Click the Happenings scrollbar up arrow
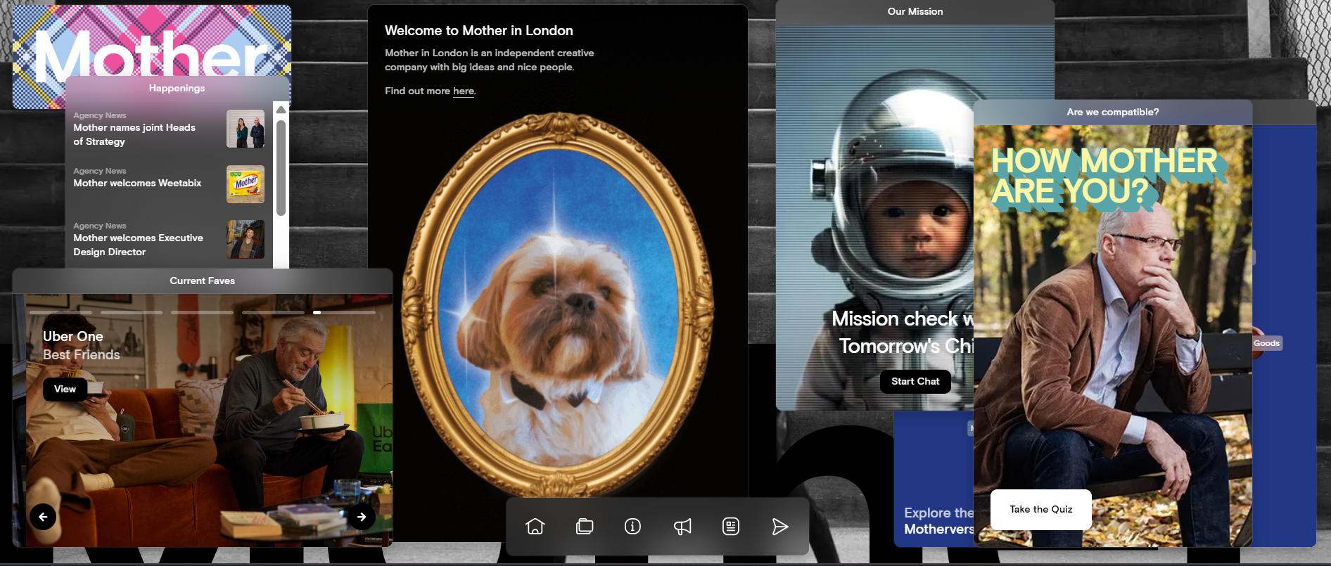 pos(281,110)
